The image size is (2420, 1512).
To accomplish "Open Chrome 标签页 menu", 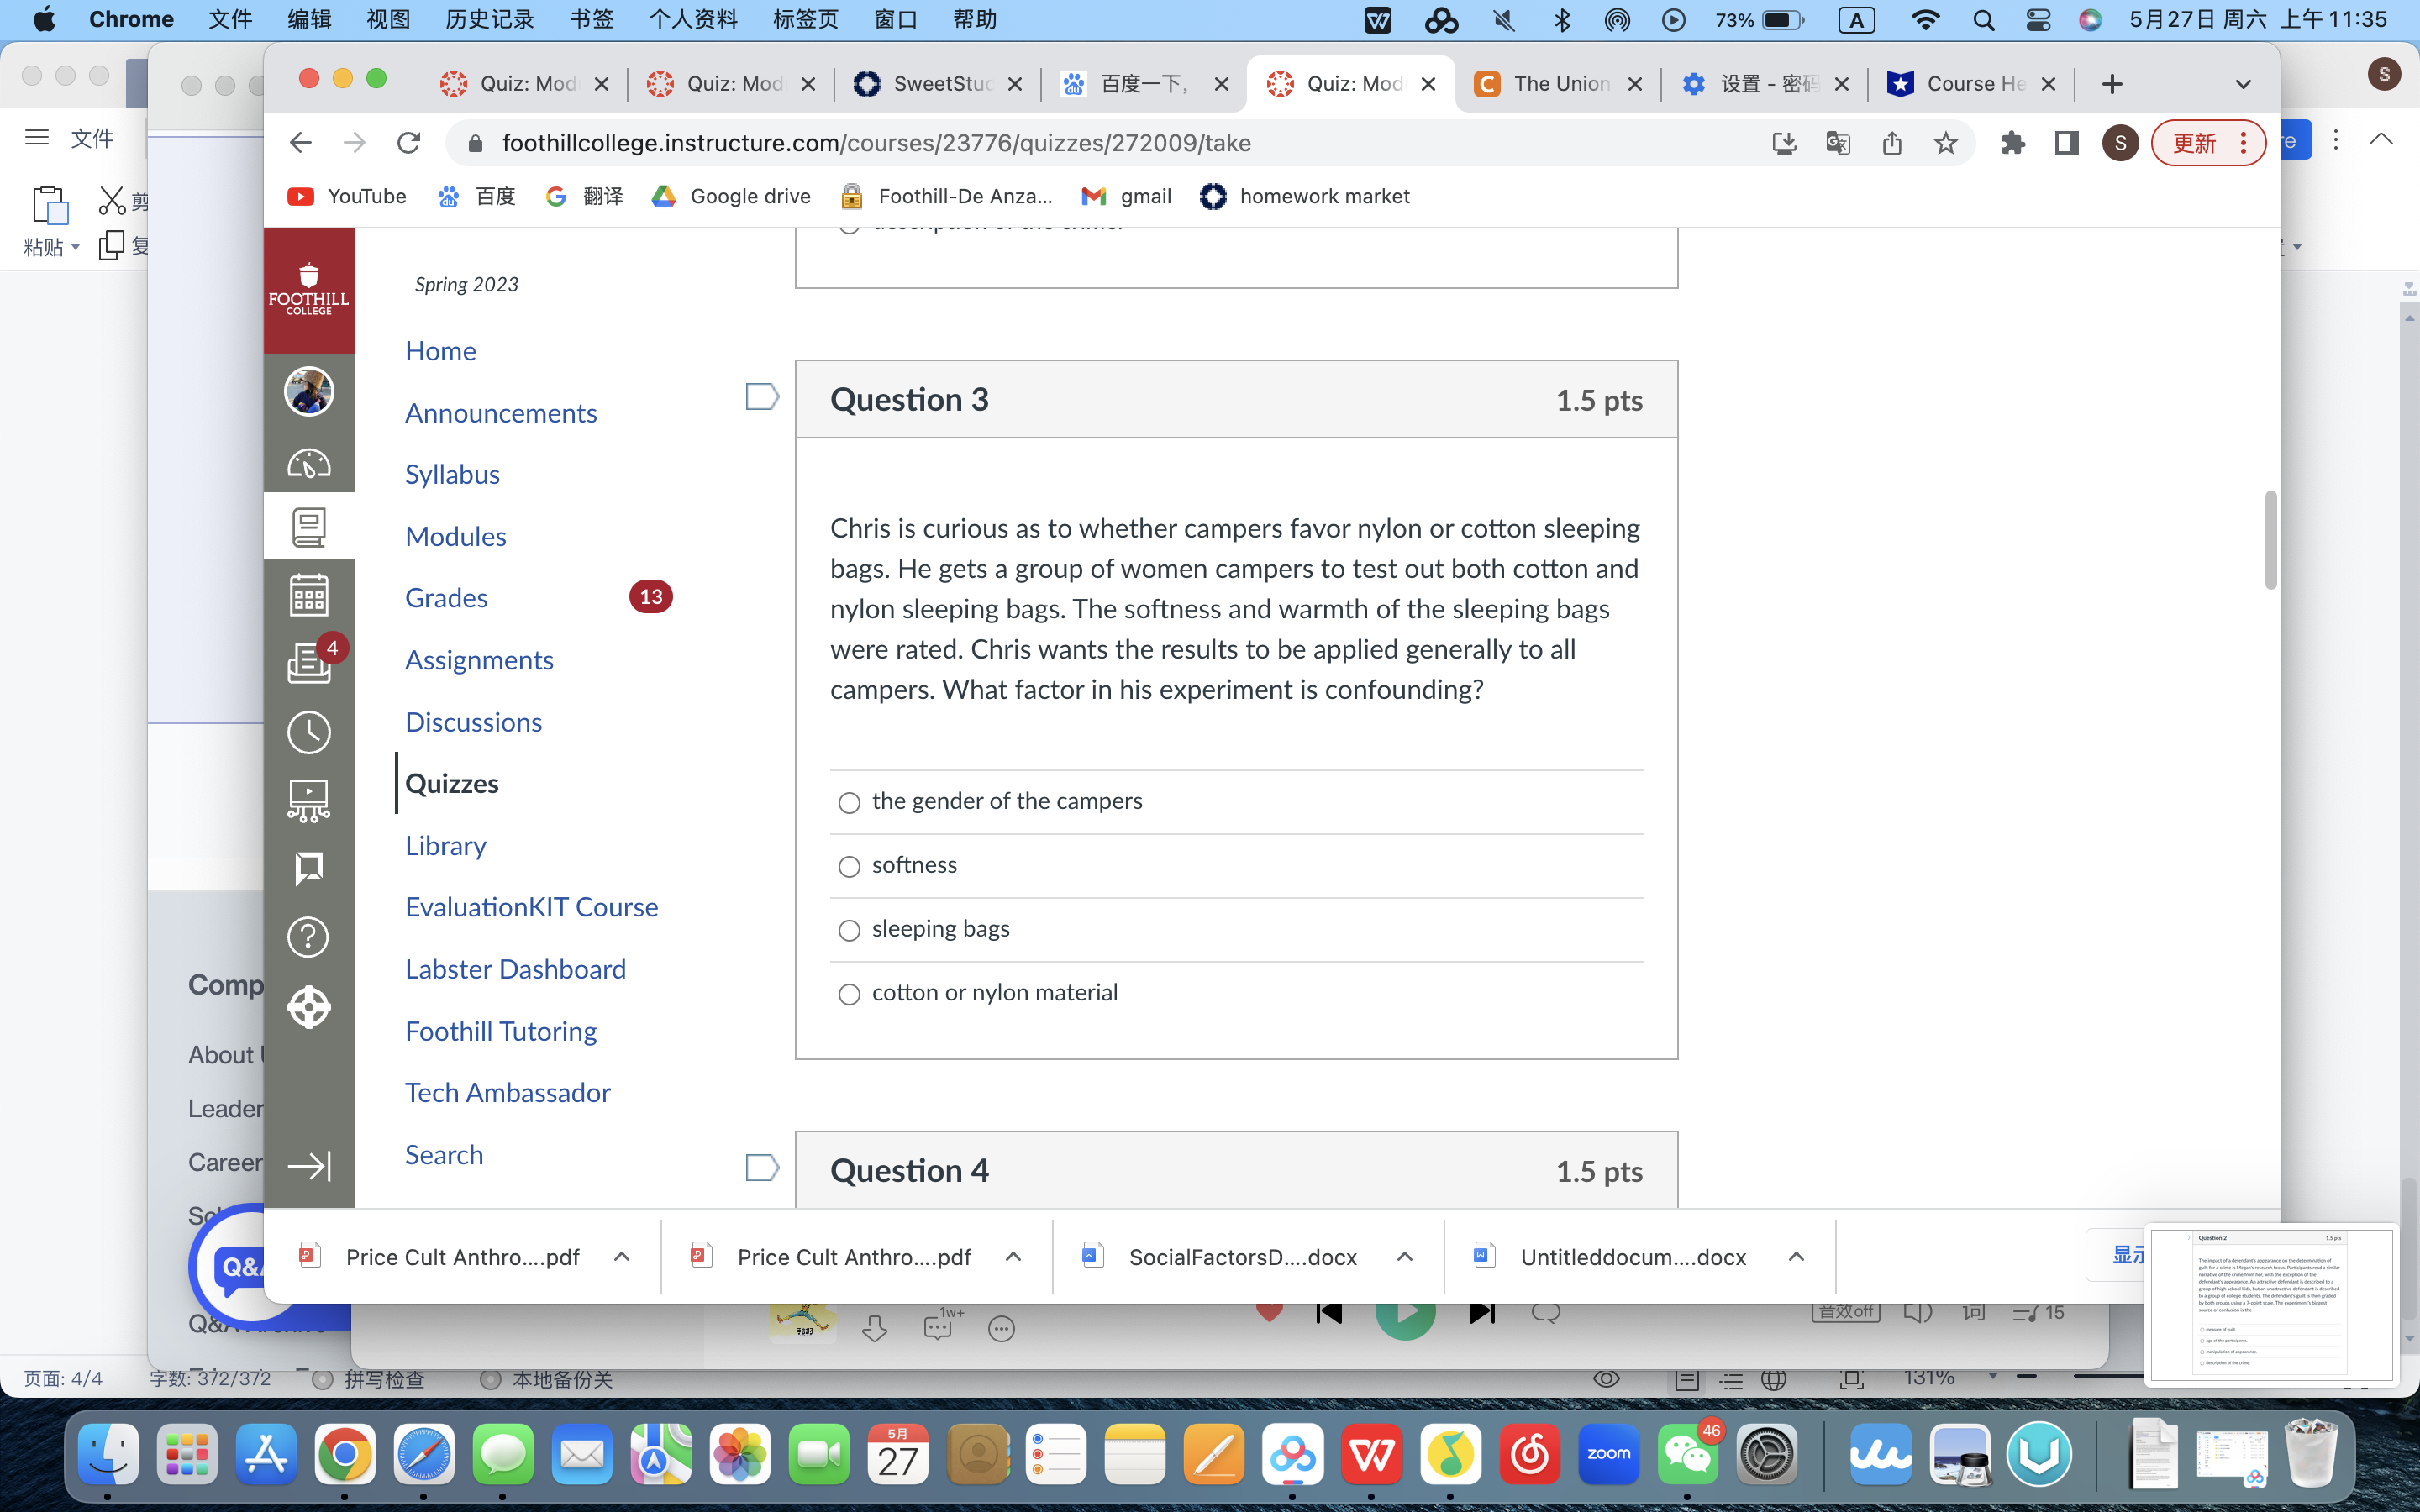I will tap(806, 20).
